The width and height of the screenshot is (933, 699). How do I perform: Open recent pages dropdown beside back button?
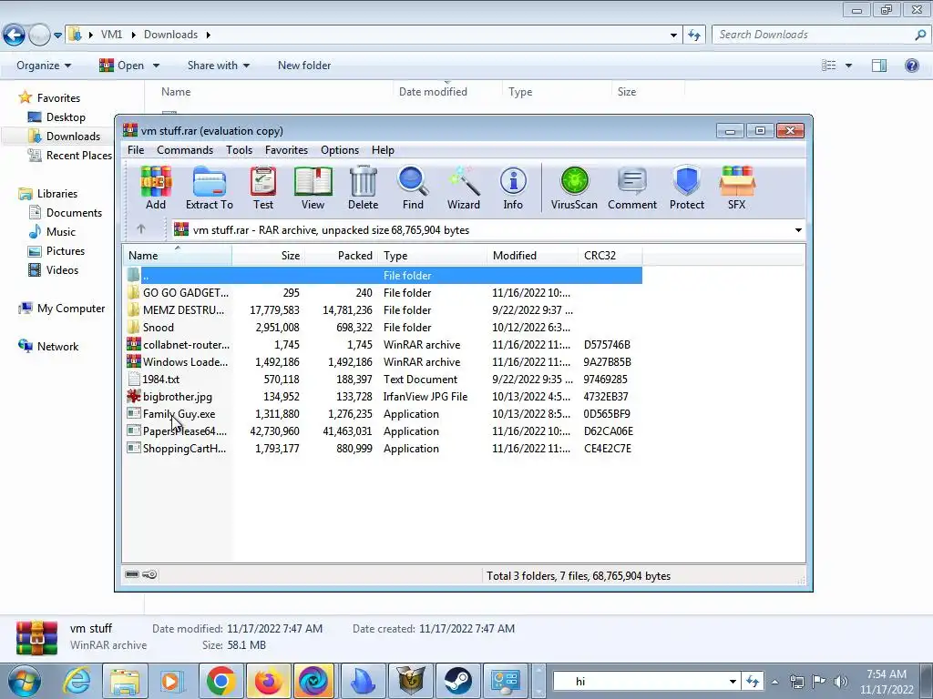[57, 35]
